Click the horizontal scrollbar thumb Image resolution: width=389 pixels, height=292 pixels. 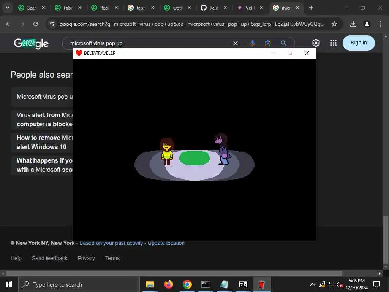[x=174, y=274]
